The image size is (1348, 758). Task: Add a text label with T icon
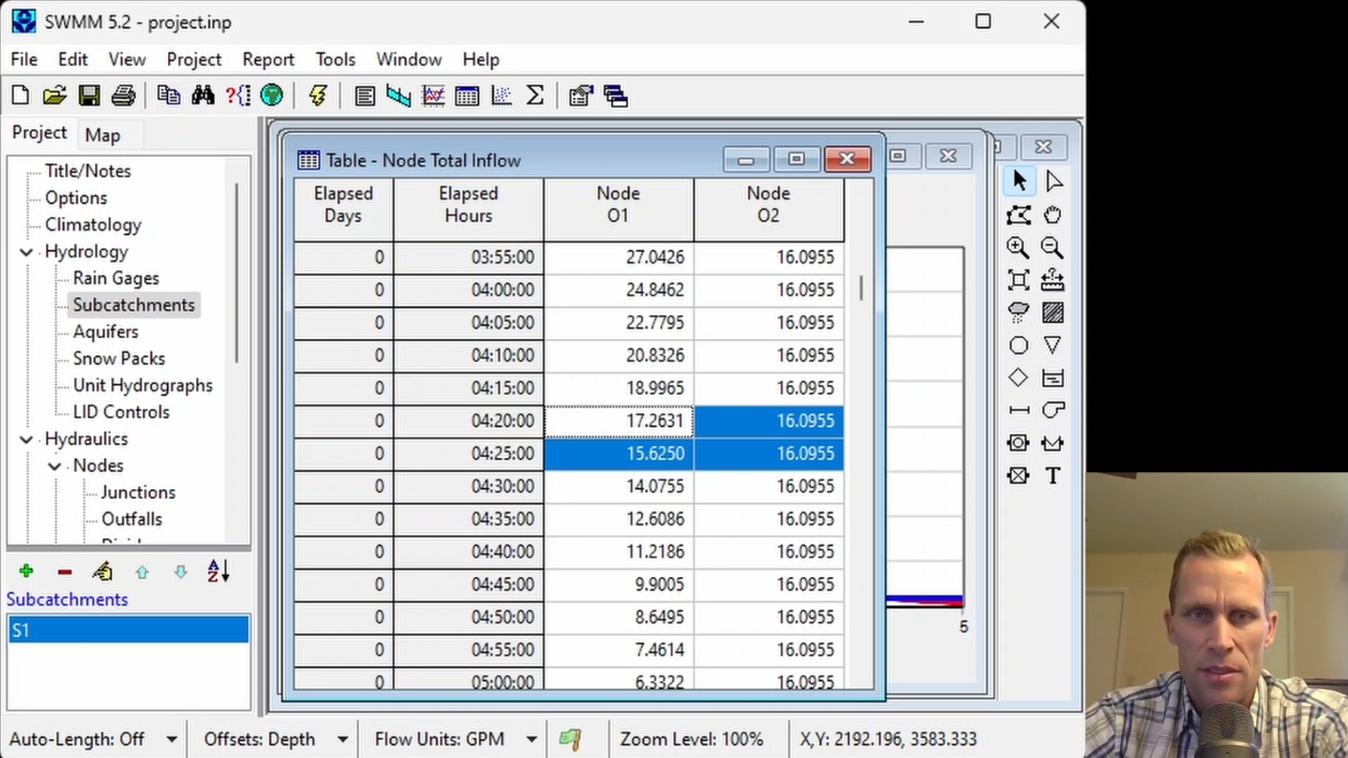click(1053, 476)
